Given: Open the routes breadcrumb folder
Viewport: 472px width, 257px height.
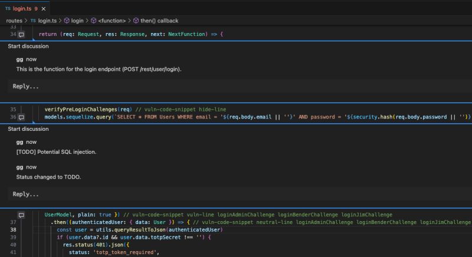Looking at the screenshot, I should (x=14, y=21).
